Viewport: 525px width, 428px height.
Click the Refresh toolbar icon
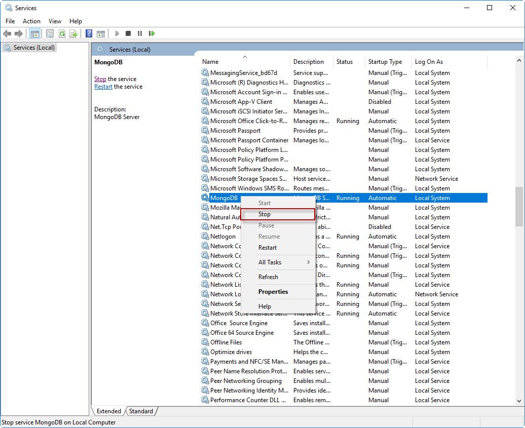click(62, 33)
